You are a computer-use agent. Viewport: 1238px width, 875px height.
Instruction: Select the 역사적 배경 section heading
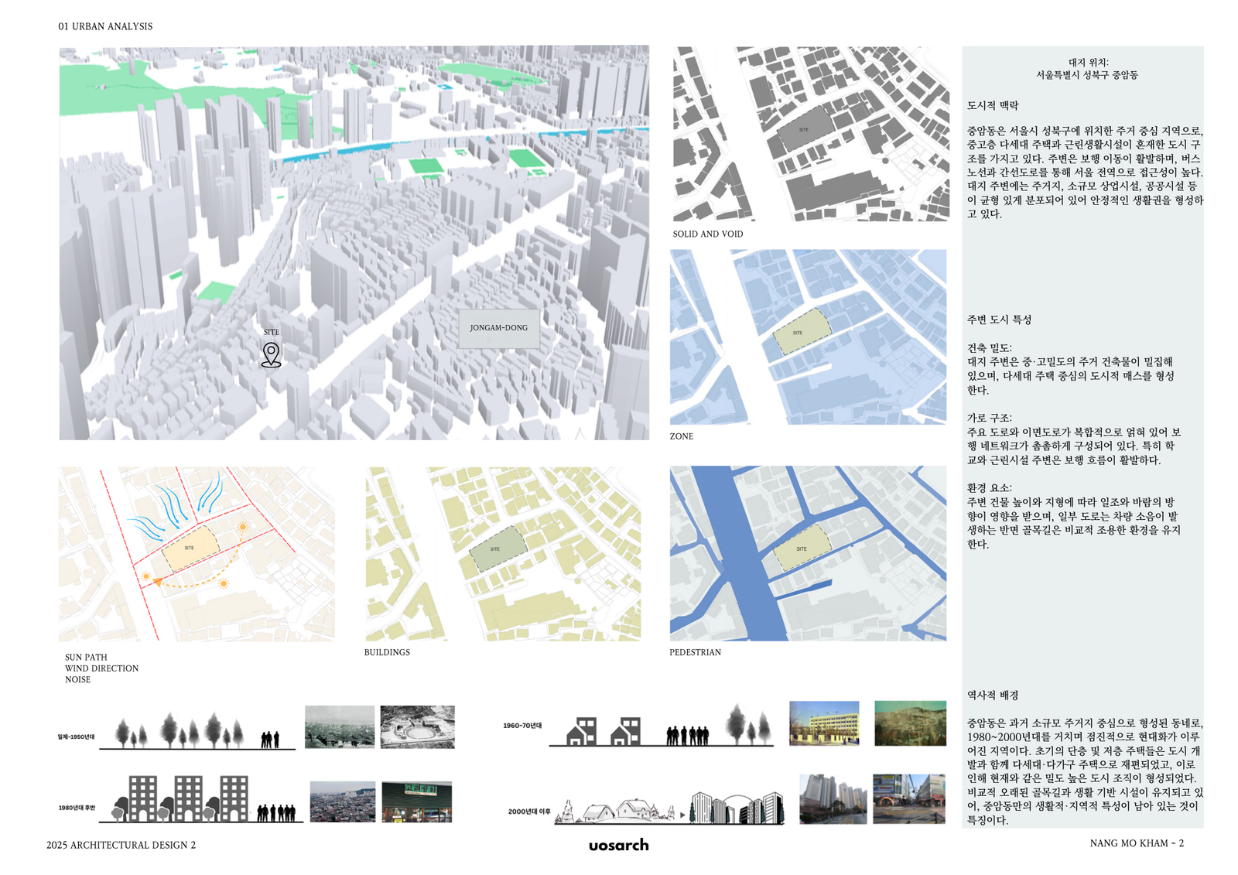click(992, 696)
